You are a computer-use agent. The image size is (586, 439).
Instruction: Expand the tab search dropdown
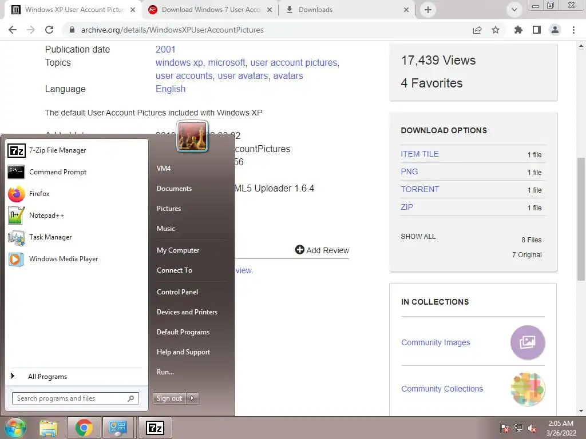click(514, 10)
